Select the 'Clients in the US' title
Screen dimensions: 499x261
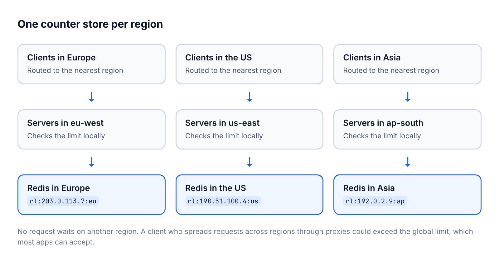pyautogui.click(x=218, y=58)
